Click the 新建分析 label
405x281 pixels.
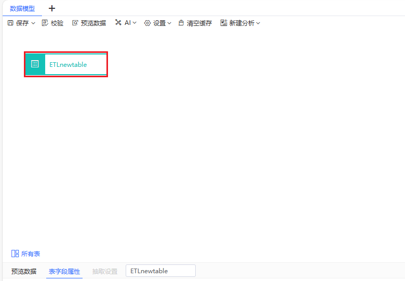242,23
